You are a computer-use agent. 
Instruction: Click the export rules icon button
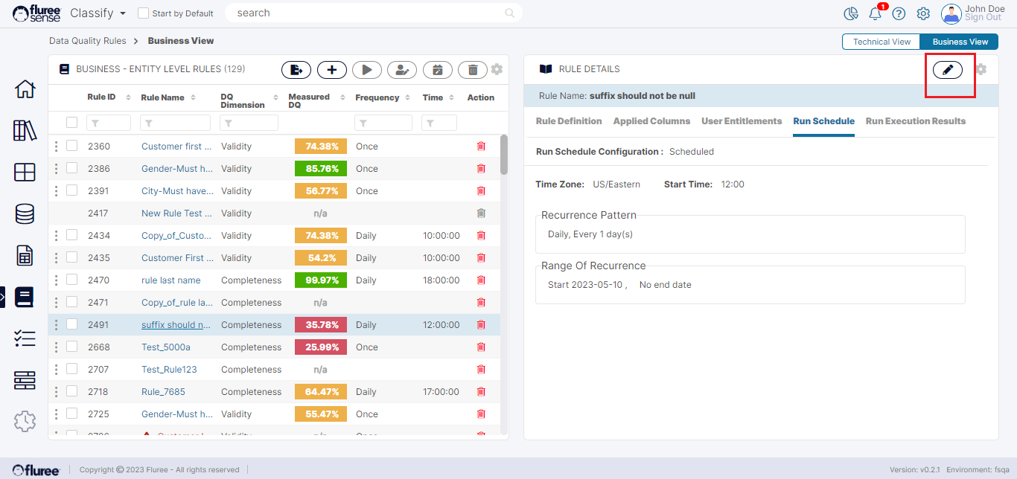pyautogui.click(x=296, y=70)
